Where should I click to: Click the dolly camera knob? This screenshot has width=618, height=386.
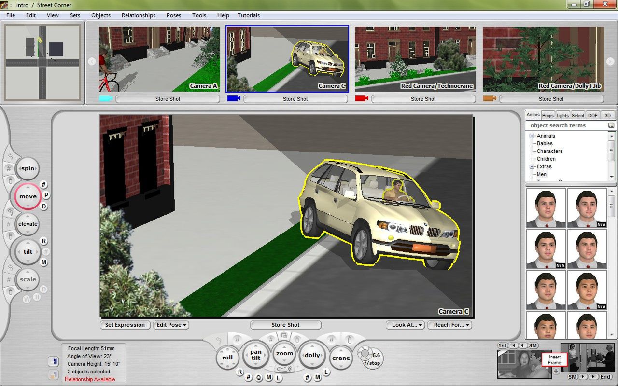pos(312,356)
